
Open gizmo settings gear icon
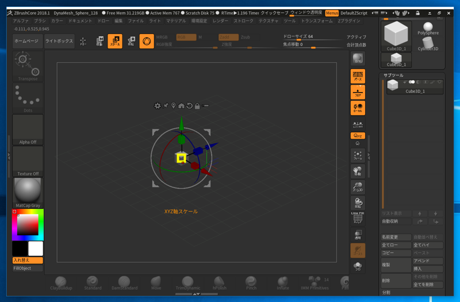(158, 106)
